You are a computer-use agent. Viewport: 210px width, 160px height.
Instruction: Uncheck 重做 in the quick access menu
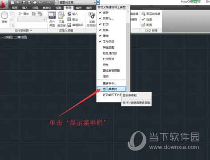[x=111, y=36]
